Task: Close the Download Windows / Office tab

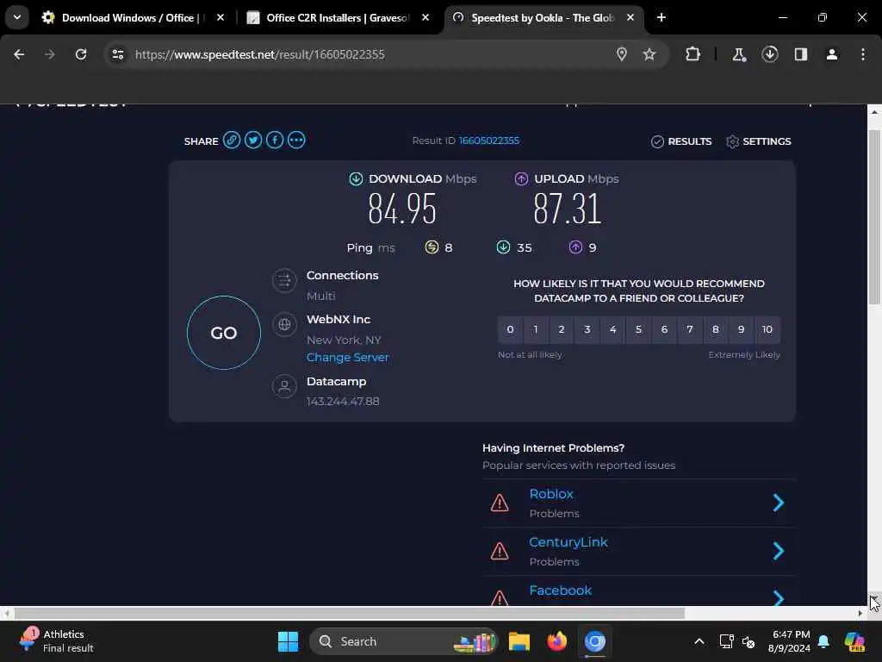Action: pyautogui.click(x=220, y=17)
